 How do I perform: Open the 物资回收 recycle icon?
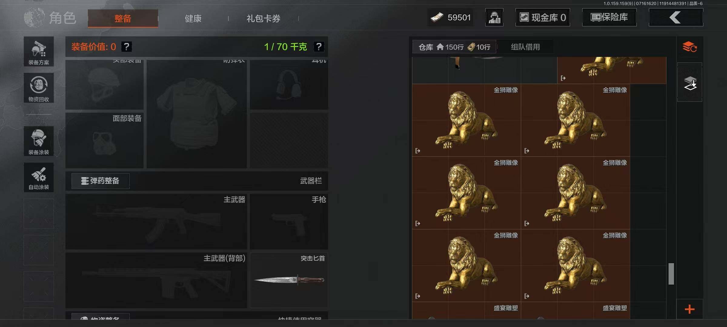(x=39, y=88)
